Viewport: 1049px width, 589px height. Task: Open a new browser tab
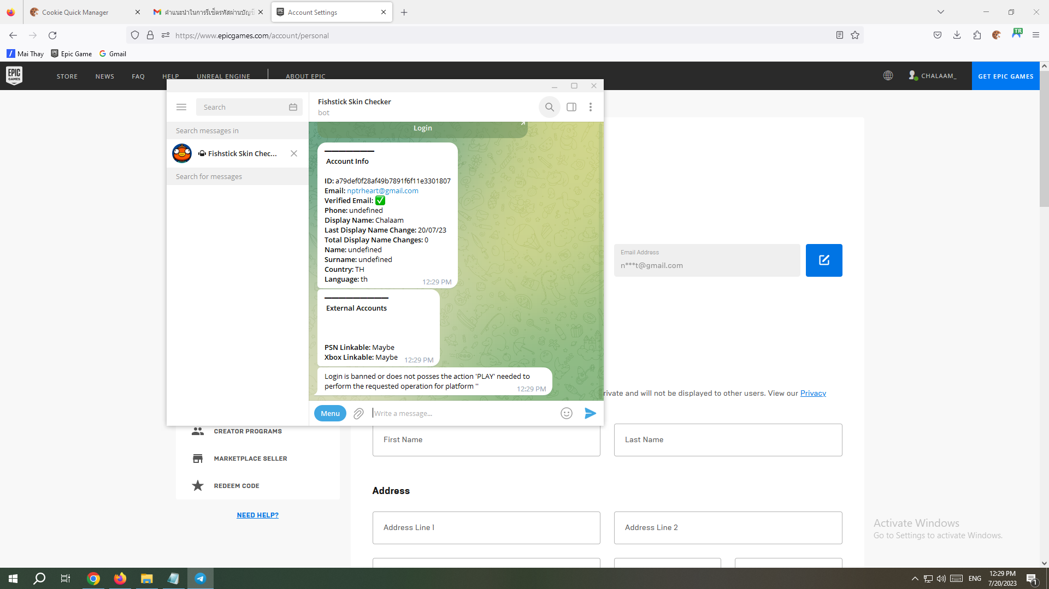pyautogui.click(x=404, y=12)
